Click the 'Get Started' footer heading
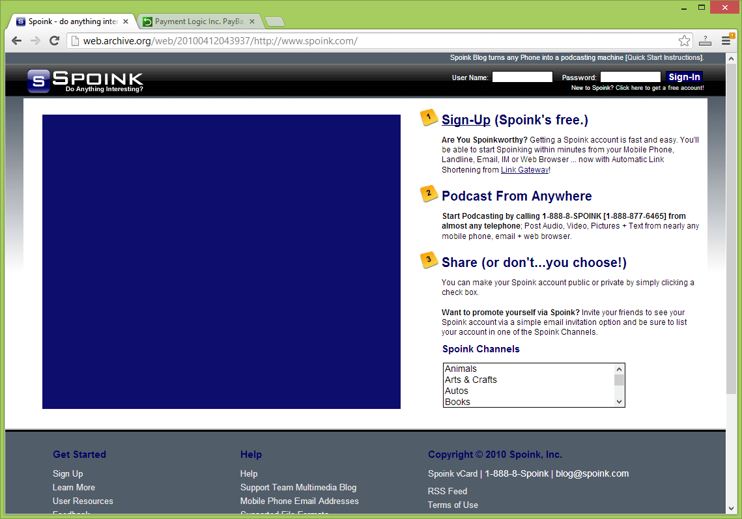The width and height of the screenshot is (742, 519). (79, 455)
